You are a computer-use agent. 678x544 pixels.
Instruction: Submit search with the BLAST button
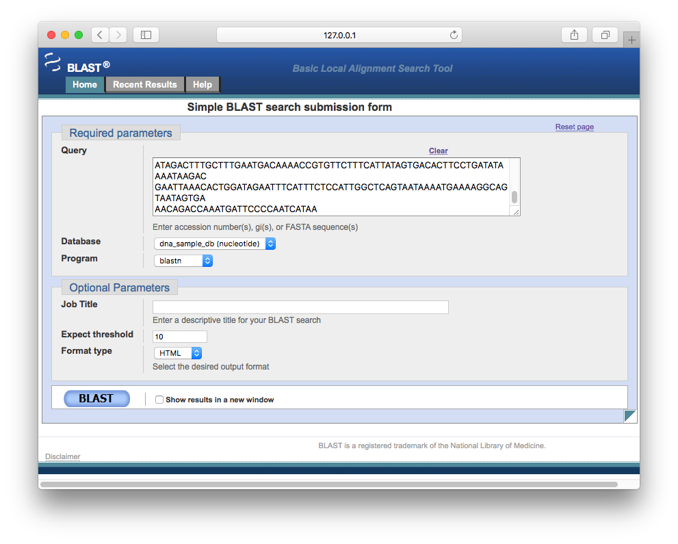click(97, 399)
